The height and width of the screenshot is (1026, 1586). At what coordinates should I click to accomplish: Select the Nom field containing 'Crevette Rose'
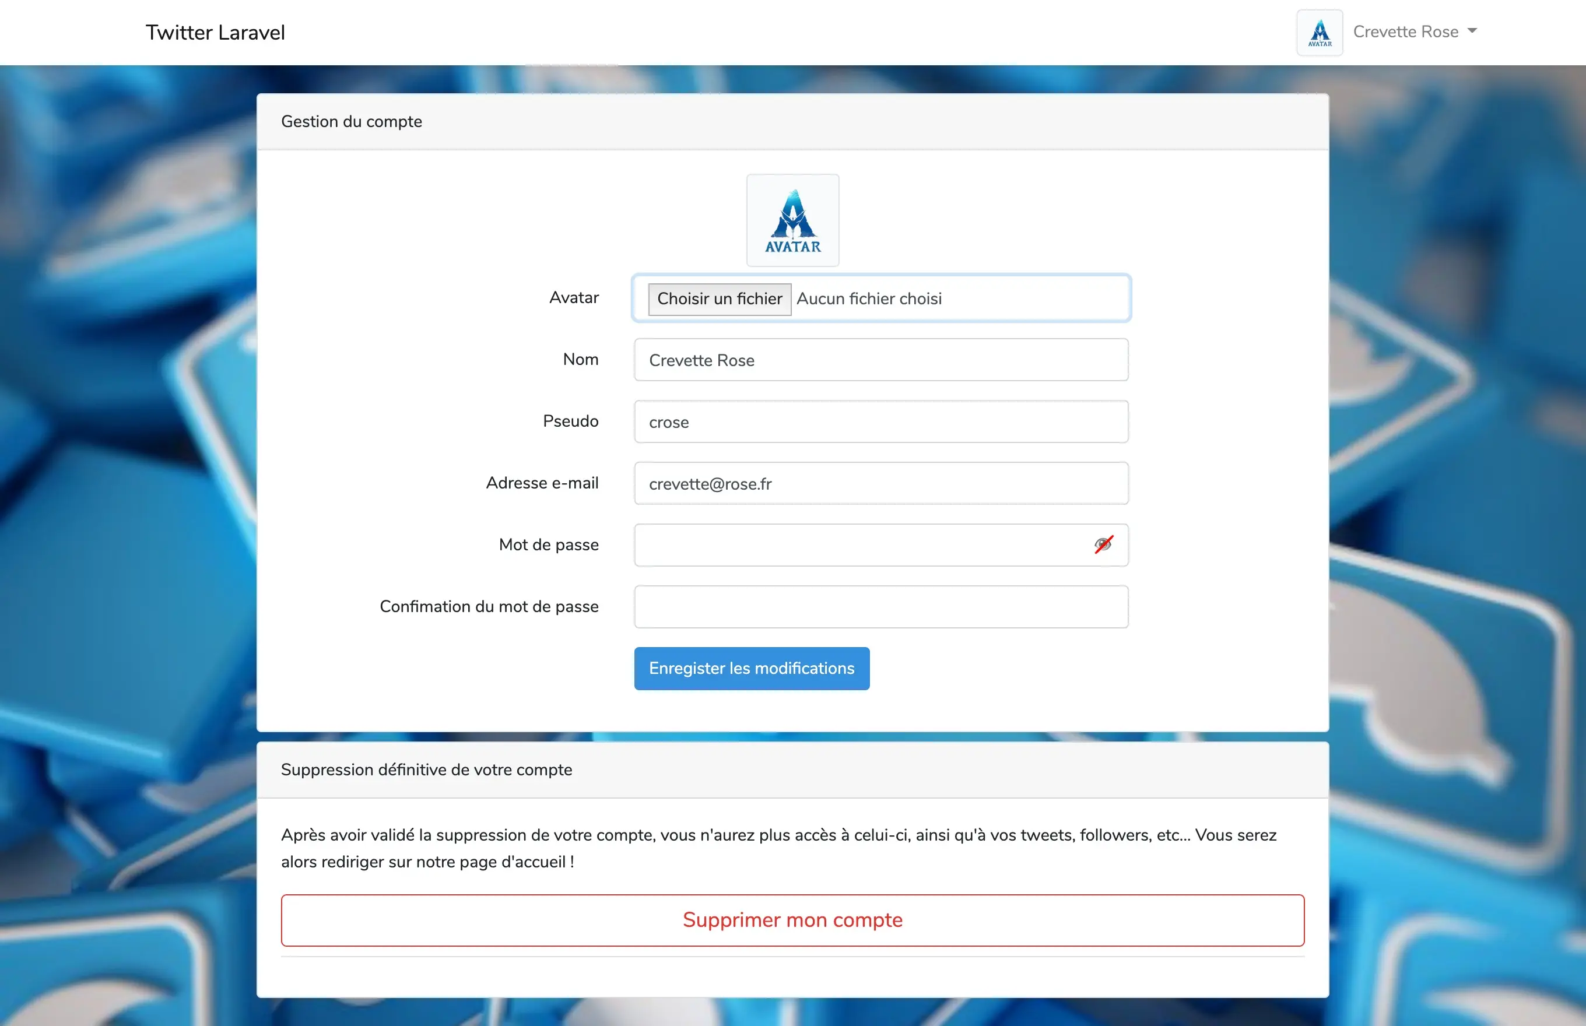[x=881, y=360]
